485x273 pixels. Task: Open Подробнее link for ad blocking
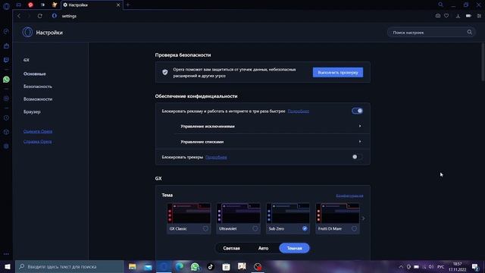tap(298, 111)
